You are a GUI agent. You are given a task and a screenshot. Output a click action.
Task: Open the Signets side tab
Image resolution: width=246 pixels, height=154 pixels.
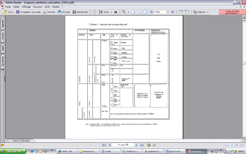point(2,23)
